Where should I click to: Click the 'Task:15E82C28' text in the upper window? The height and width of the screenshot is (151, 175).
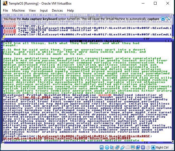[x=32, y=30]
